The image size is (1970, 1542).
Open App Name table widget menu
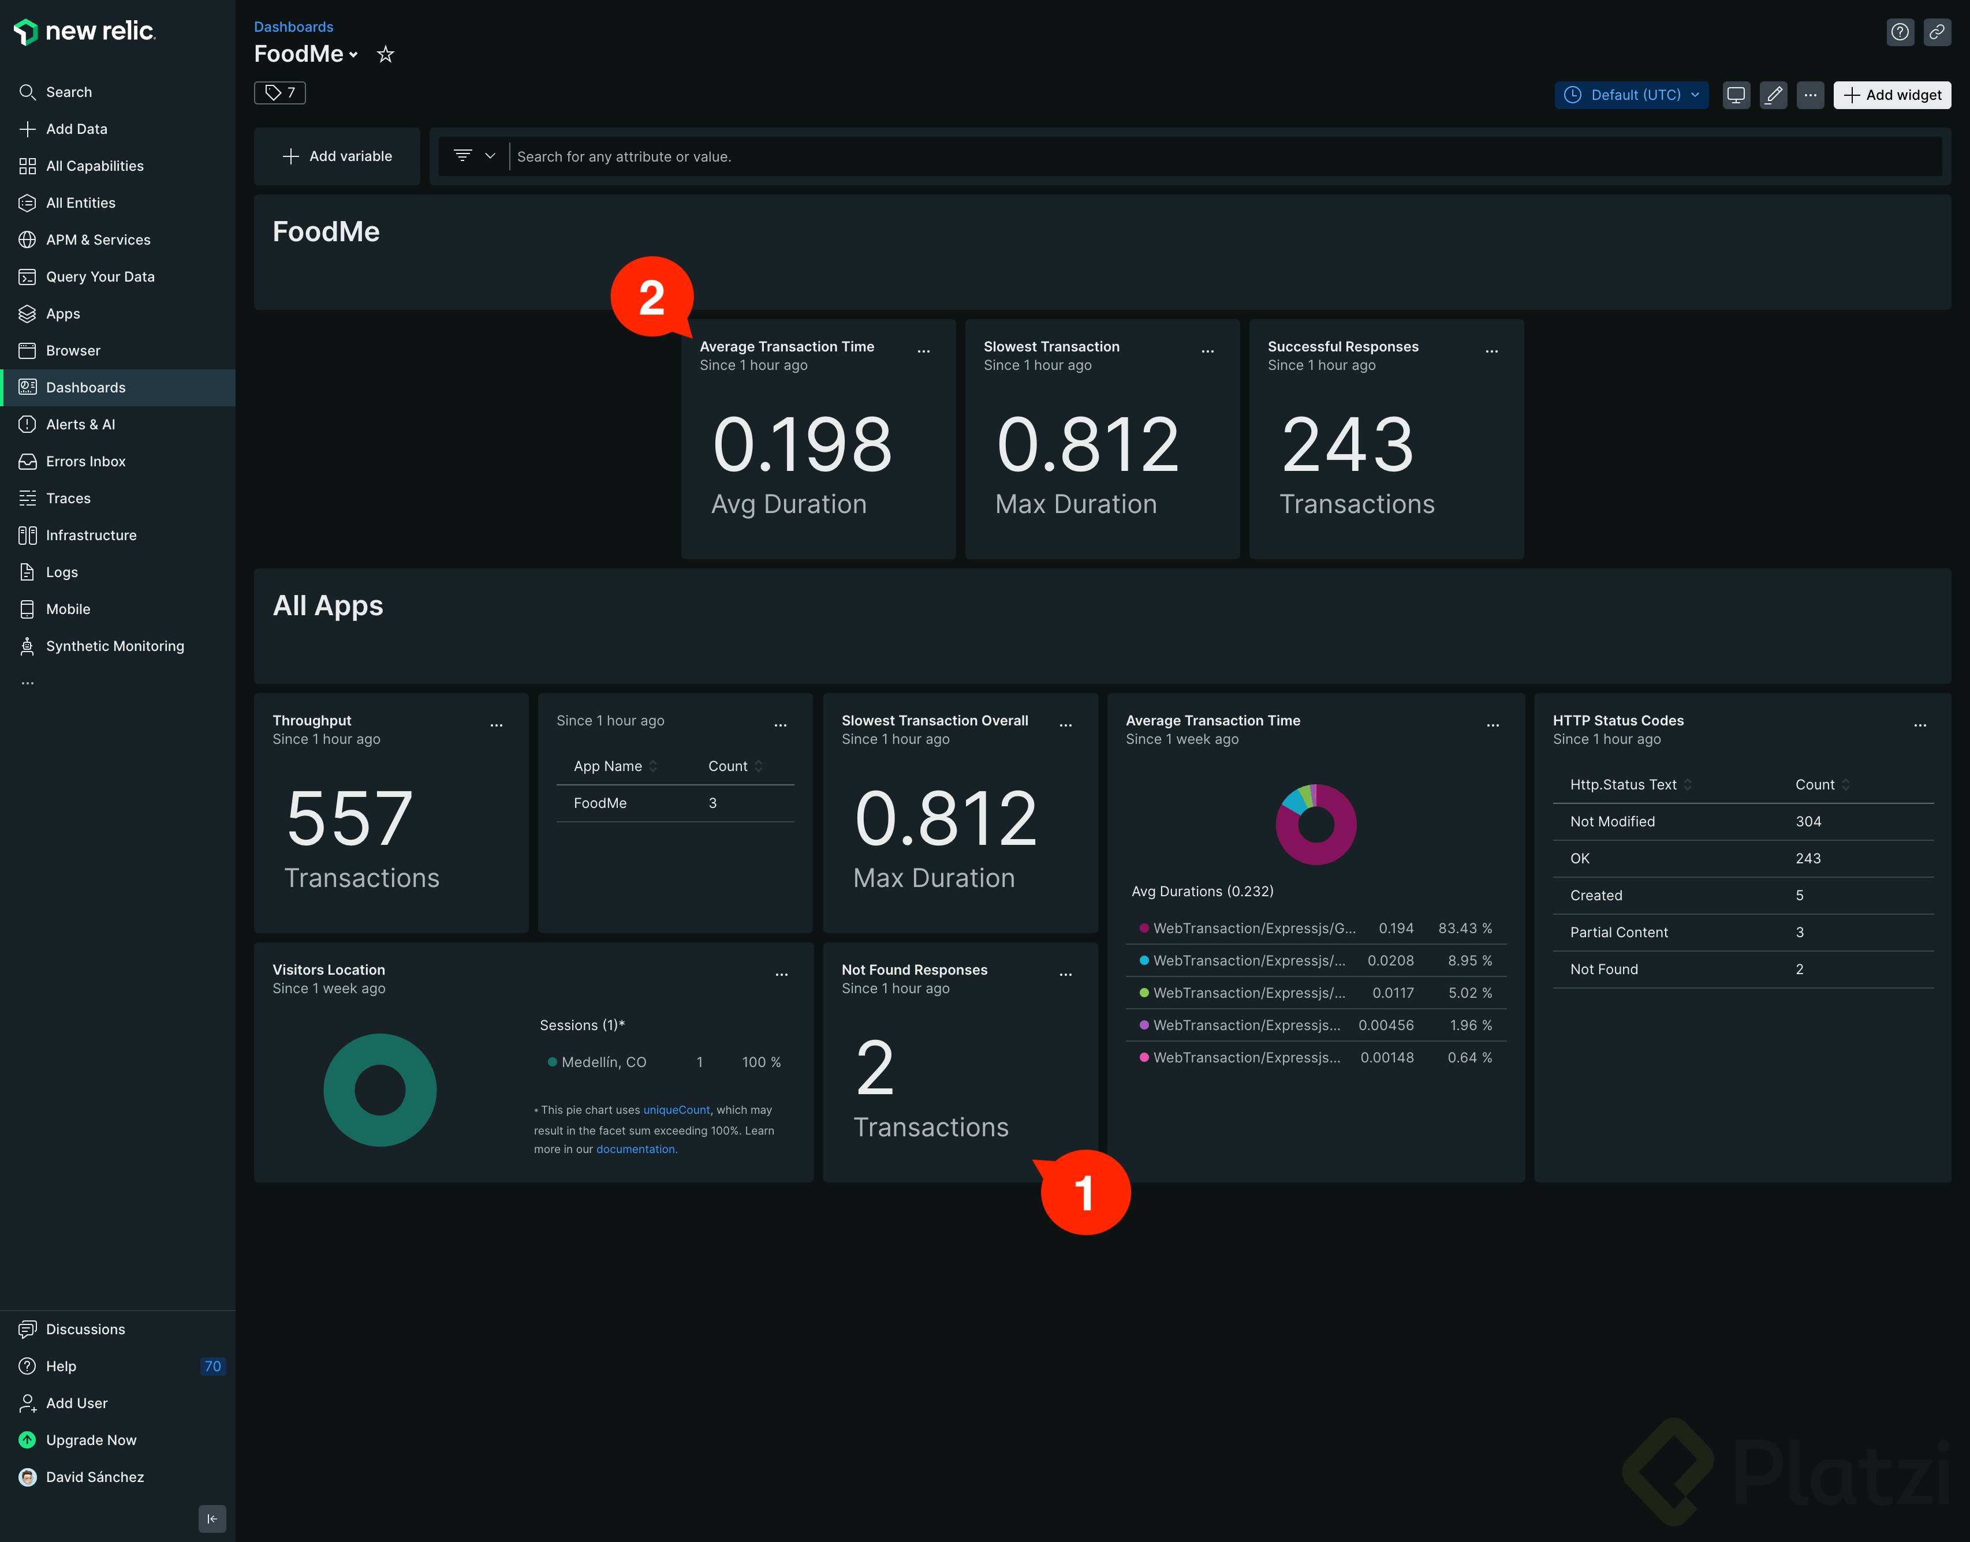pyautogui.click(x=781, y=726)
